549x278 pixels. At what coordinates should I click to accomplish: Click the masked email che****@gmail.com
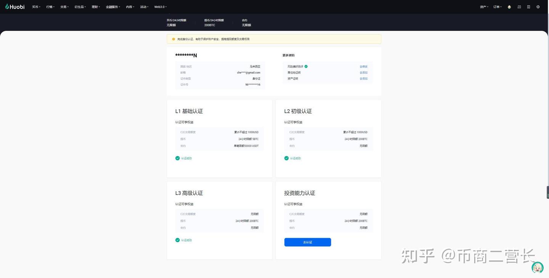pos(249,72)
